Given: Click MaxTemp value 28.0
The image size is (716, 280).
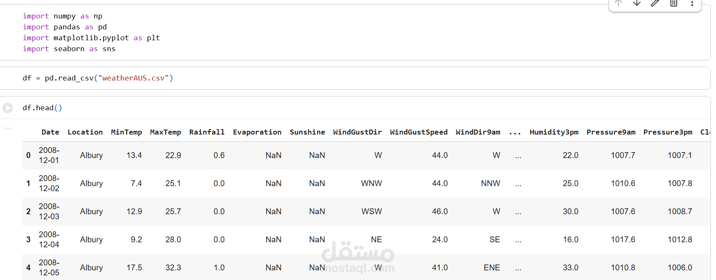Looking at the screenshot, I should 173,239.
